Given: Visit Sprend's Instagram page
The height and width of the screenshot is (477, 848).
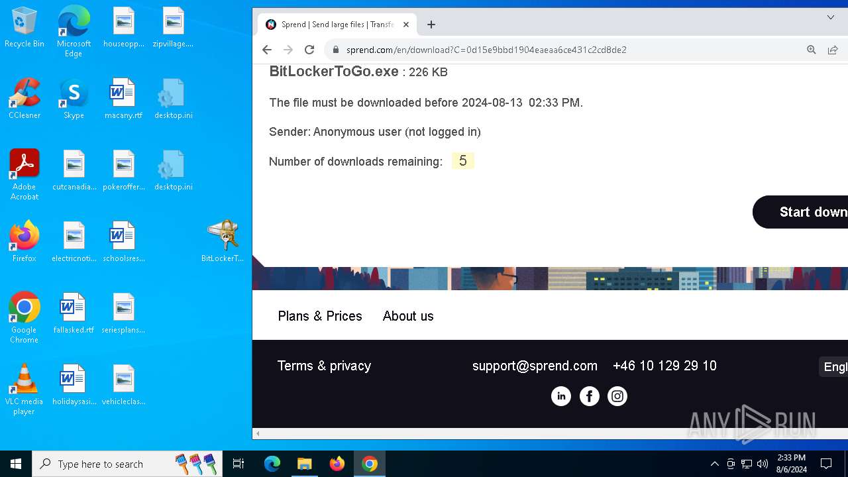Looking at the screenshot, I should (x=617, y=396).
